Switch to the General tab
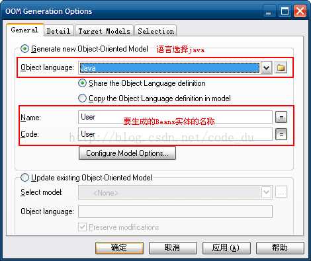This screenshot has width=311, height=261. tap(24, 30)
